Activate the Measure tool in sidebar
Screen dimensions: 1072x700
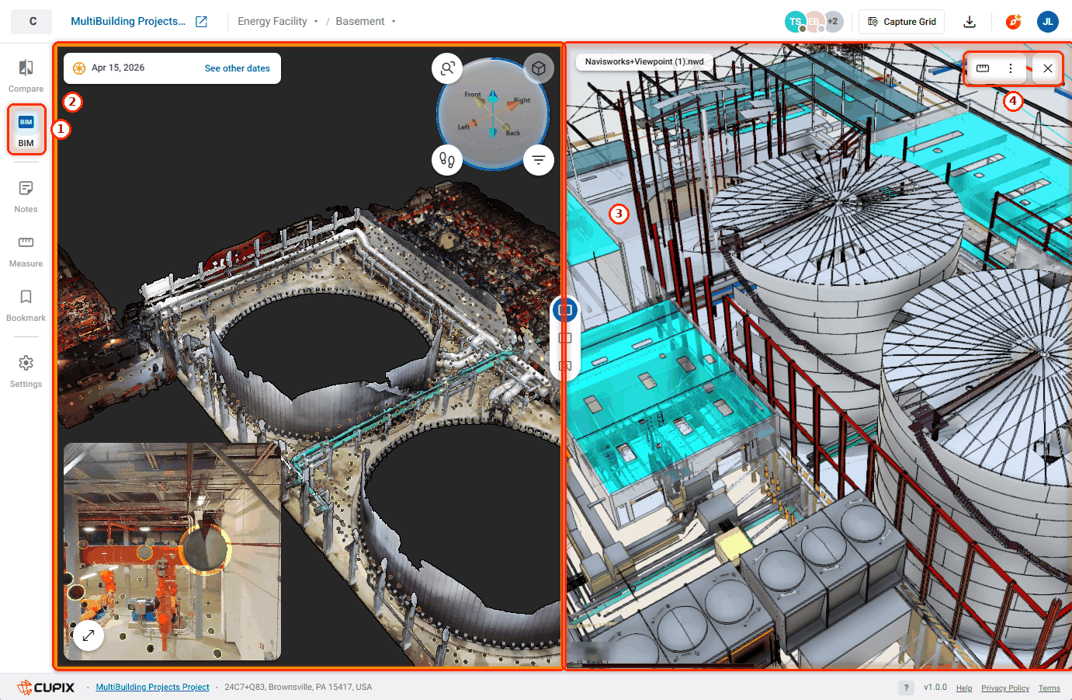[x=26, y=251]
